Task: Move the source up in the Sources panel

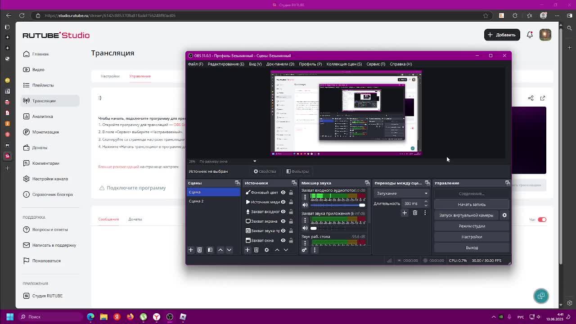Action: click(x=277, y=250)
